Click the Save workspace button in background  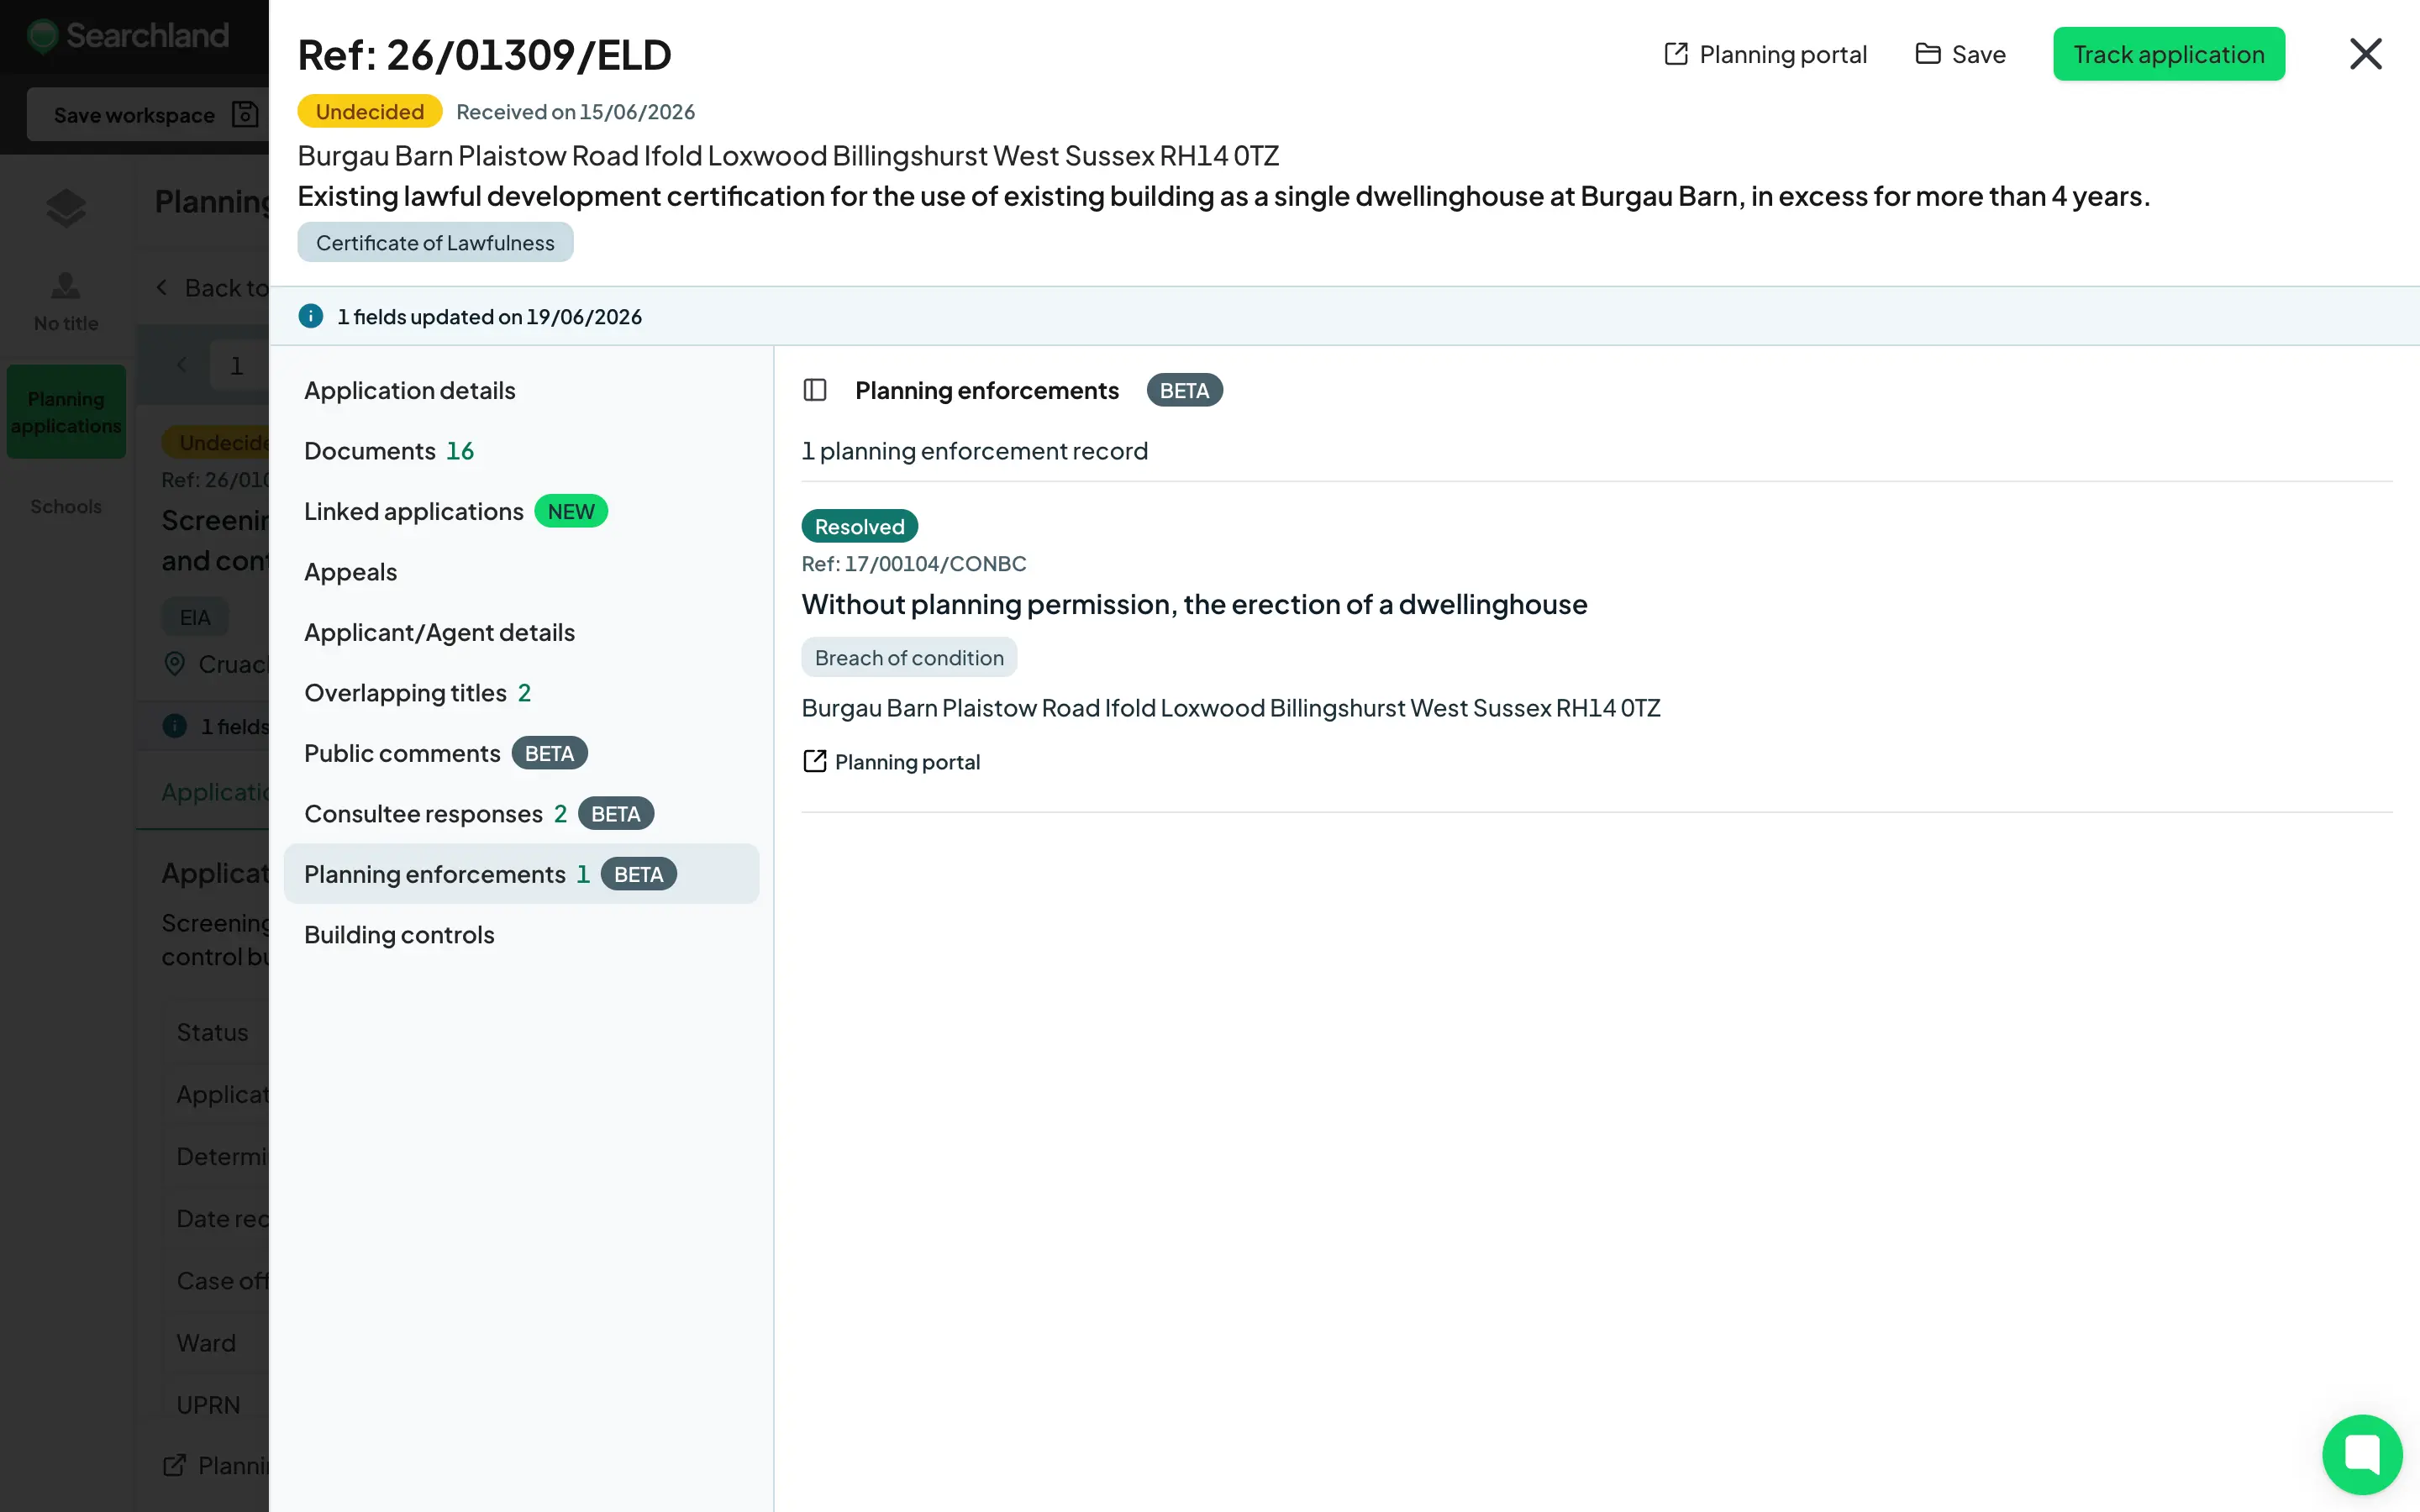(147, 114)
